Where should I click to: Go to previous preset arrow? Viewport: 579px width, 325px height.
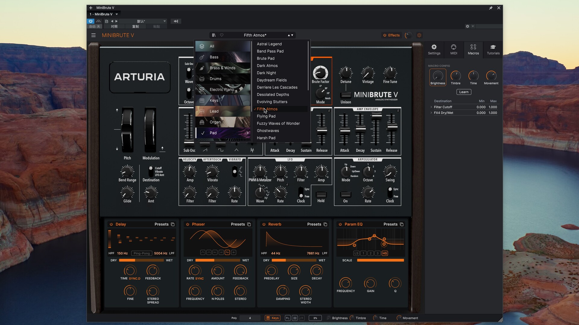[x=289, y=35]
